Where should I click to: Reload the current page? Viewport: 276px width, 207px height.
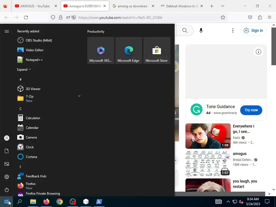(26, 18)
